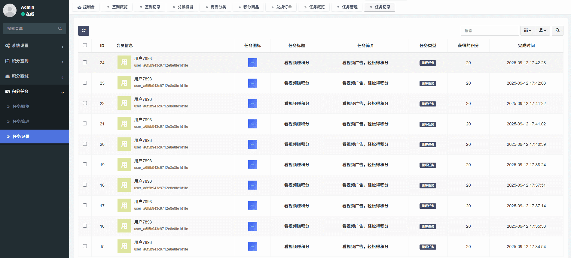Expand the 积分商城 sidebar menu

(35, 76)
